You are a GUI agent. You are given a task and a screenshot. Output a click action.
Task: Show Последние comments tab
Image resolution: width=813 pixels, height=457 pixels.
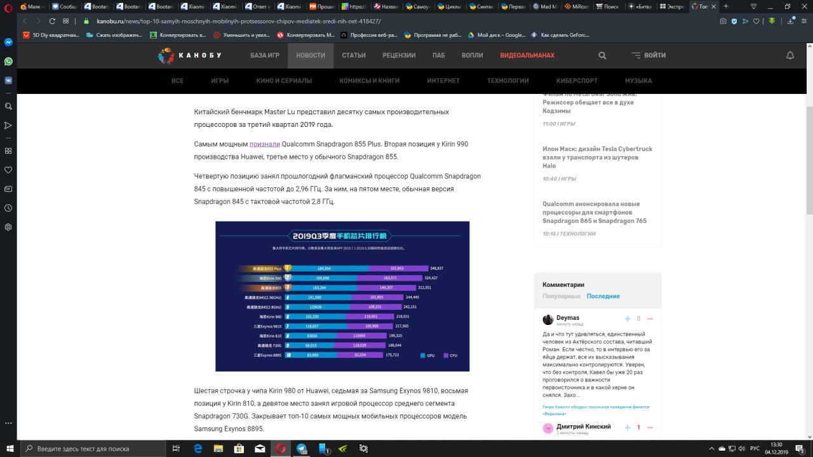[603, 296]
